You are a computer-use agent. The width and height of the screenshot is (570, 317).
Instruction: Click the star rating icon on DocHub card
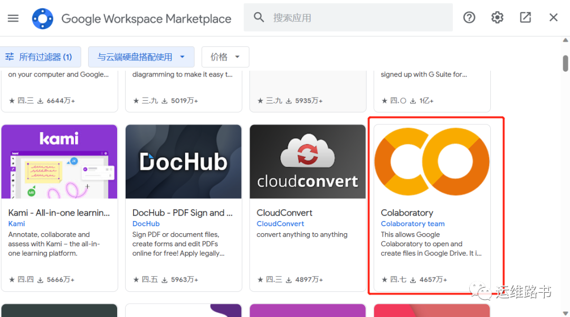(x=136, y=280)
